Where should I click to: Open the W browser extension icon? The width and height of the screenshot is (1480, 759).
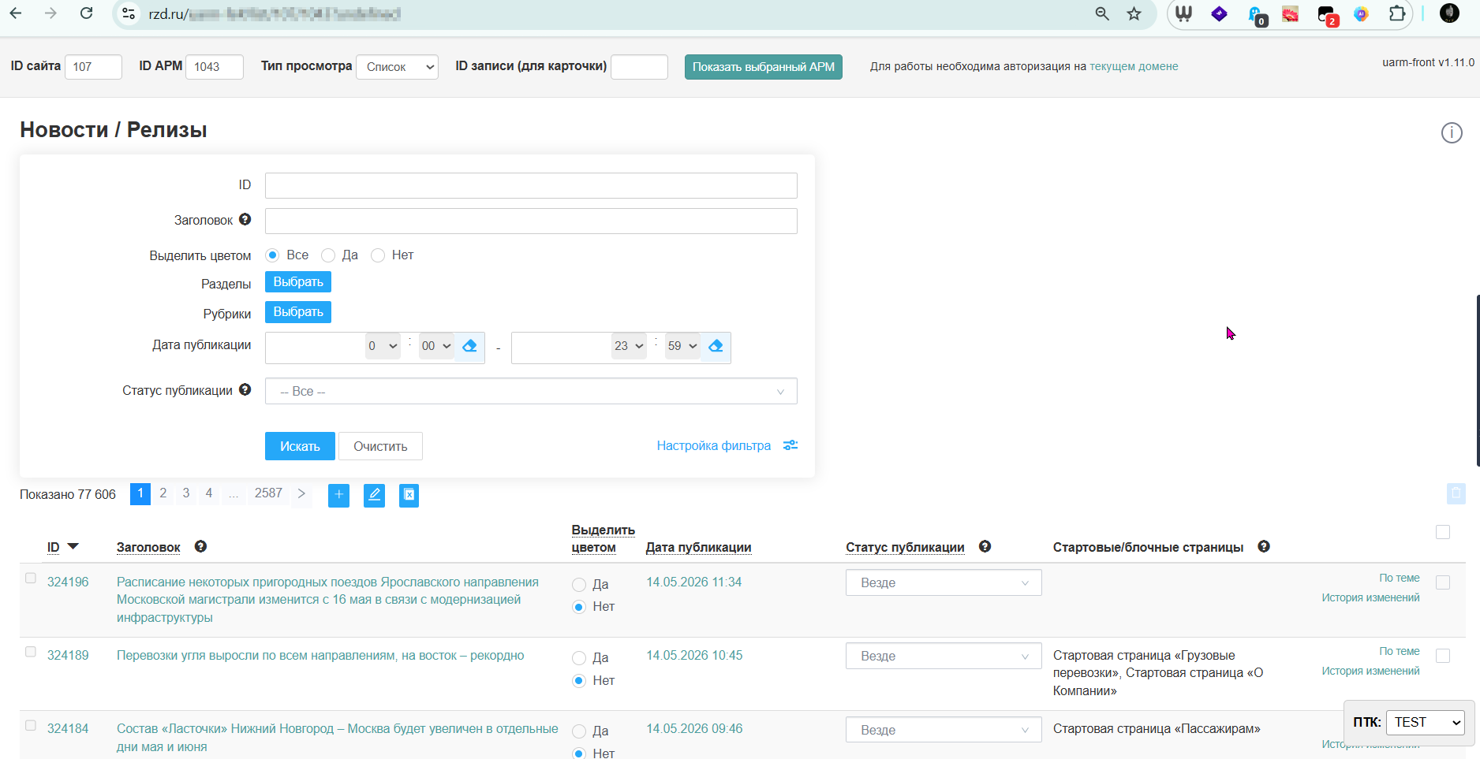1183,14
